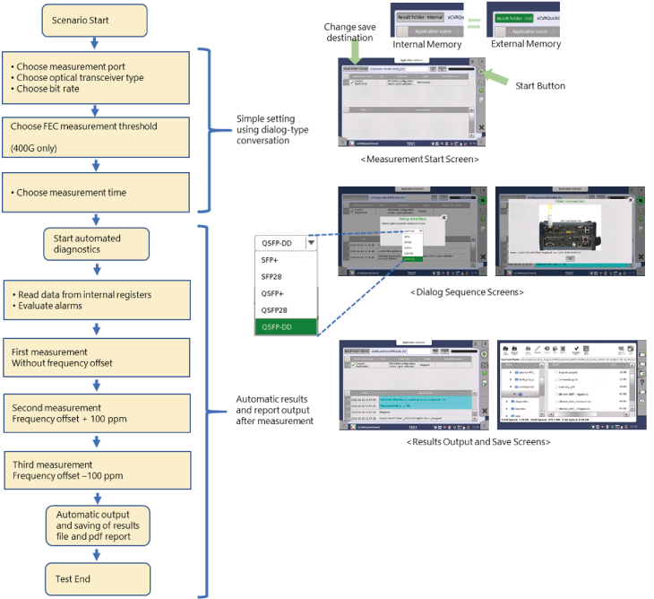The image size is (654, 599).
Task: Click the Application name column header under Internal Memory
Action: [433, 31]
